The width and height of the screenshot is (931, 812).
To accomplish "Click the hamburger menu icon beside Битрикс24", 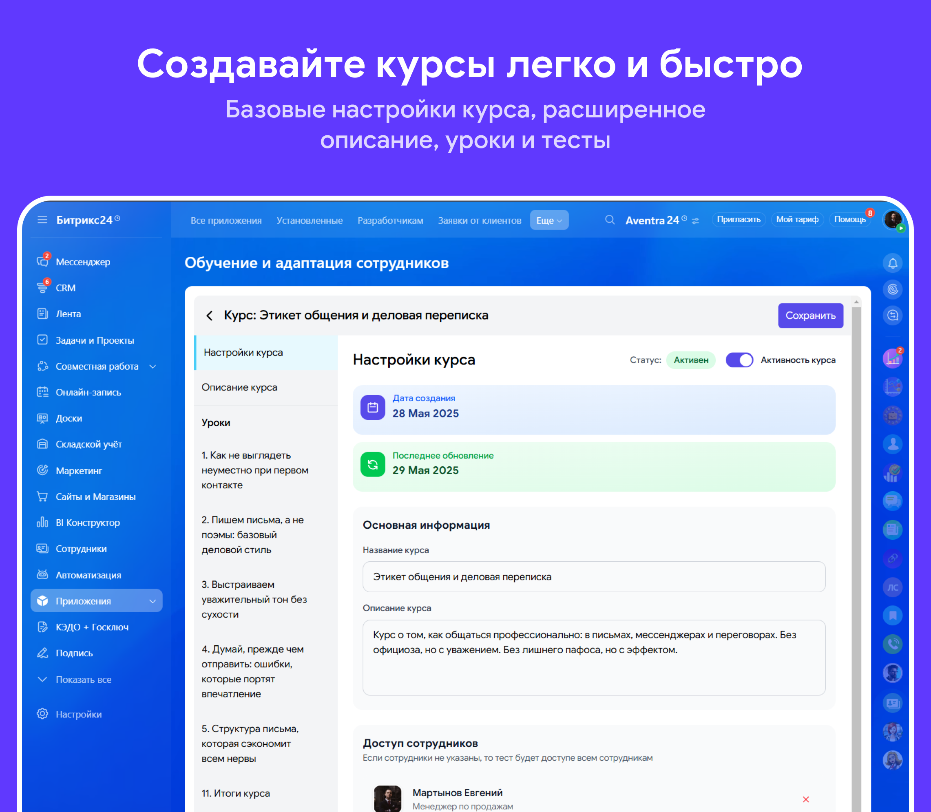I will click(42, 220).
